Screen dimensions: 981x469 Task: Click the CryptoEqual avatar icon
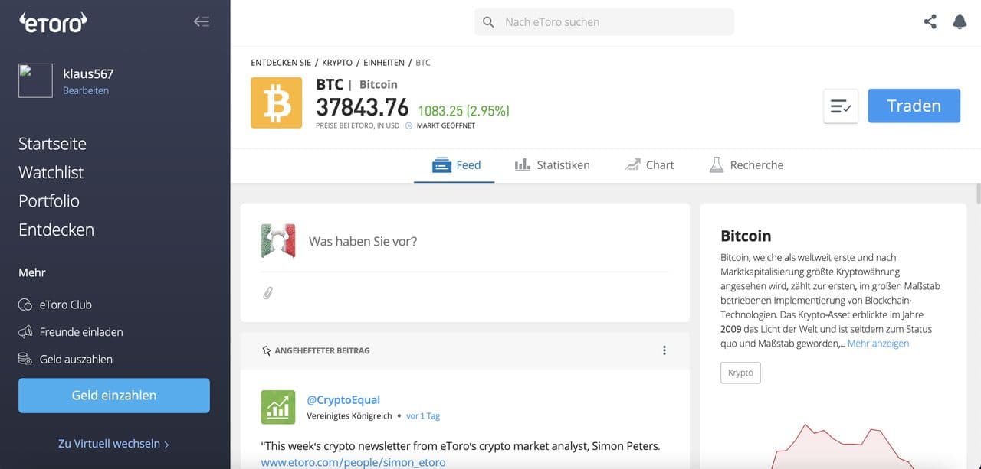click(278, 407)
